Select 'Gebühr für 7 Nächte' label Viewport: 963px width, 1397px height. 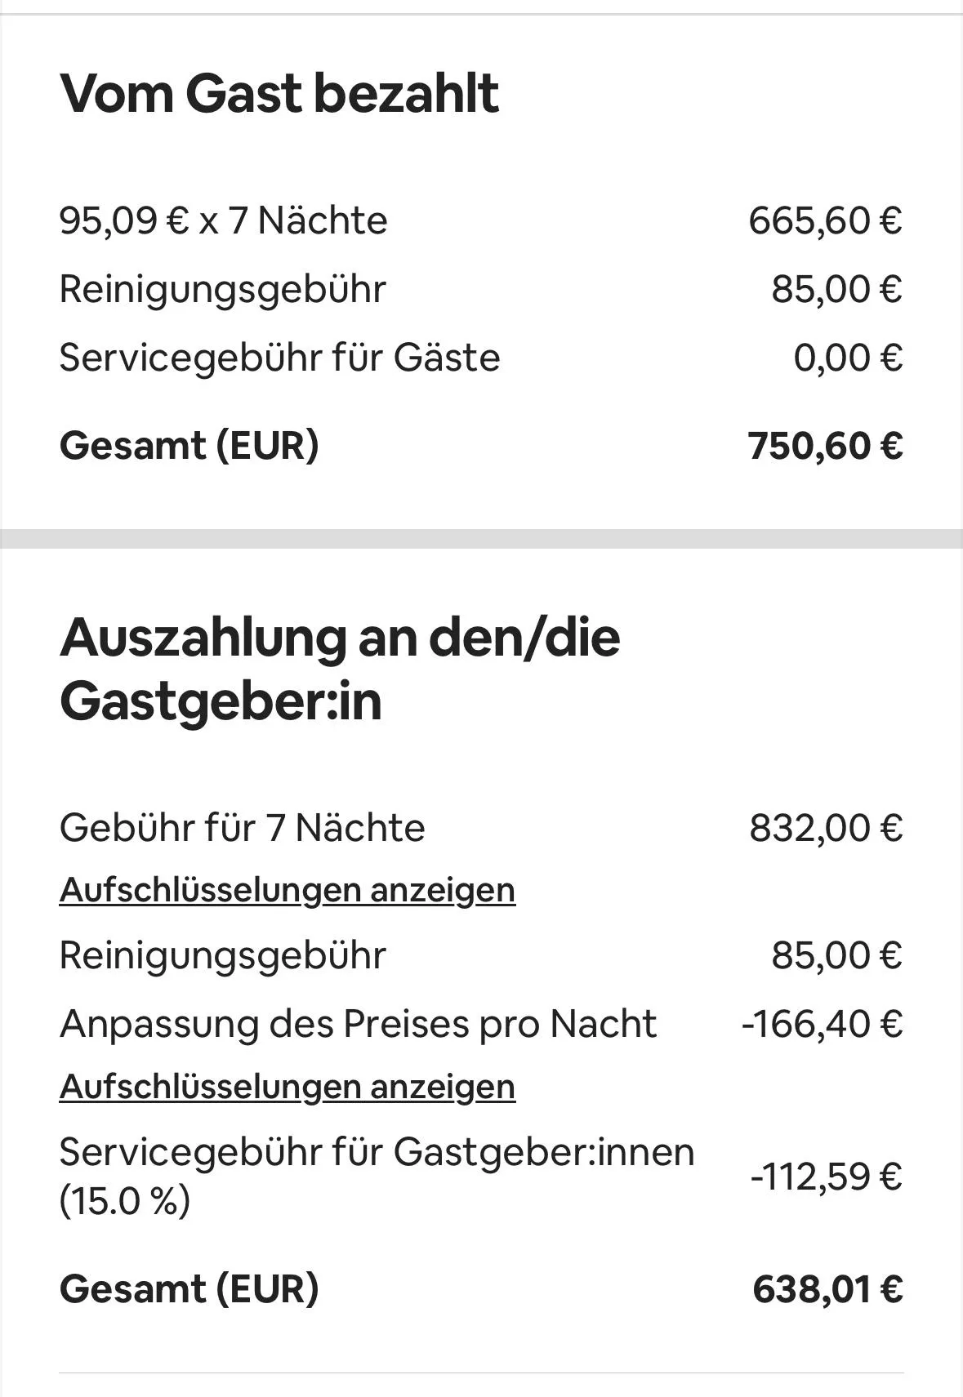[243, 828]
